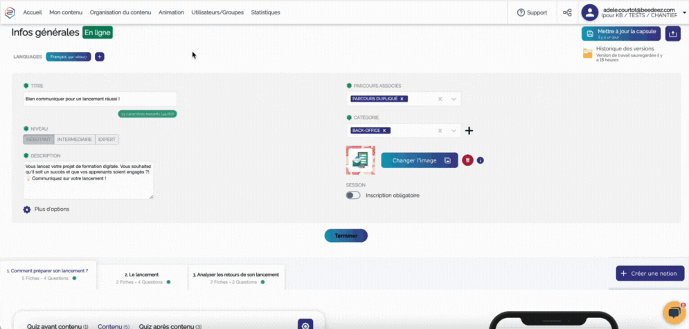
Task: Click the image info icon
Action: point(481,160)
